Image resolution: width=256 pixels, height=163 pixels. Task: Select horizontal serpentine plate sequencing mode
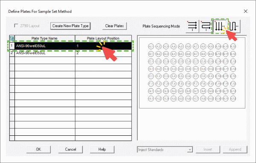pyautogui.click(x=206, y=26)
